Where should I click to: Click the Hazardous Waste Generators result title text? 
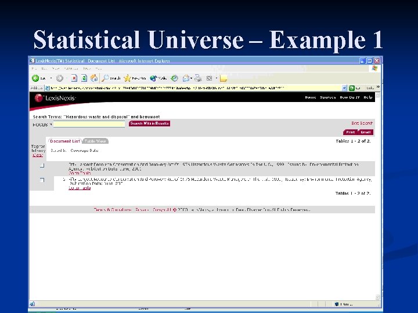(x=213, y=166)
